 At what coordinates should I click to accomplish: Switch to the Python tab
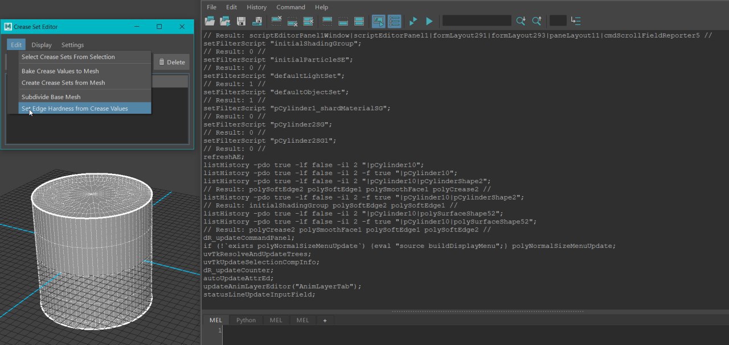pyautogui.click(x=246, y=320)
